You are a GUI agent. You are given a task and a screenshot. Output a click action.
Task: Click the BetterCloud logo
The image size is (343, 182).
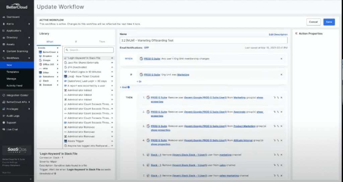tap(17, 7)
